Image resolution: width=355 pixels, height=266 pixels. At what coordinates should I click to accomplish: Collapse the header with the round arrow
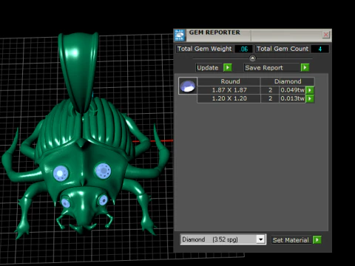[x=252, y=58]
